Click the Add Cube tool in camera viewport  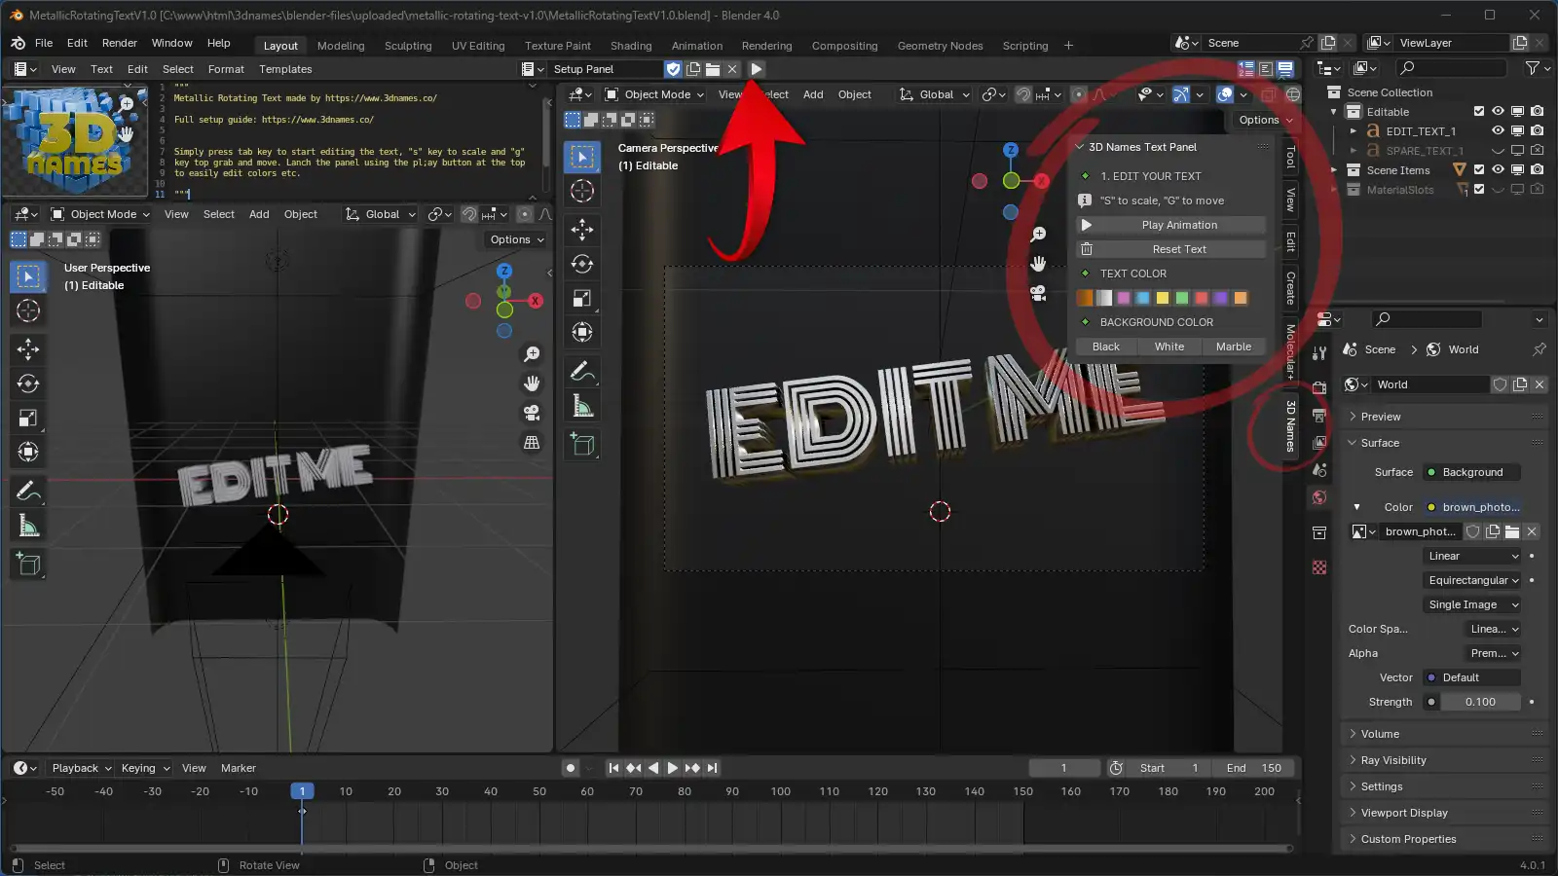(582, 445)
